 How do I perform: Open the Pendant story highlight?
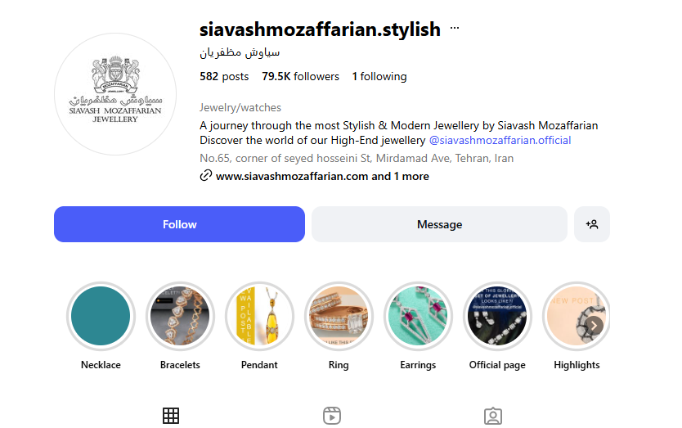(x=259, y=316)
